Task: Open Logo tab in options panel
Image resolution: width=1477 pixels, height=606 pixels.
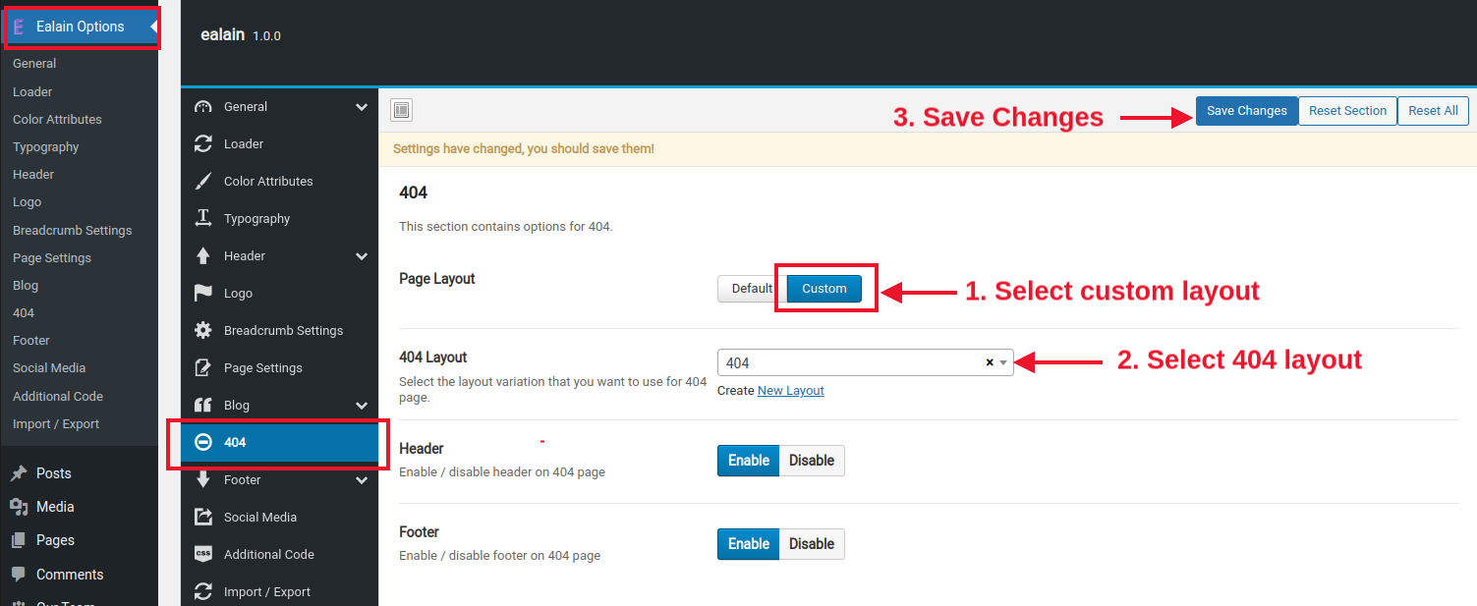Action: 280,293
